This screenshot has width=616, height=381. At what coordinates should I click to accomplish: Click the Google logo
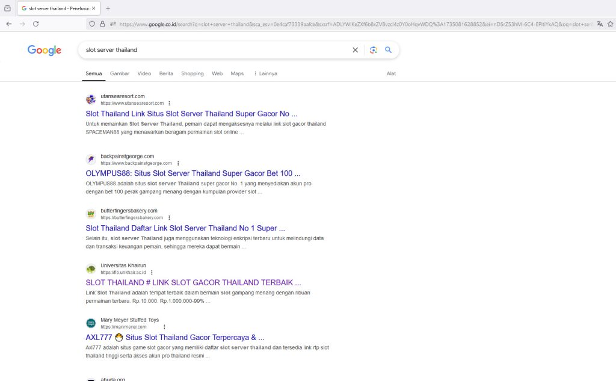point(45,51)
